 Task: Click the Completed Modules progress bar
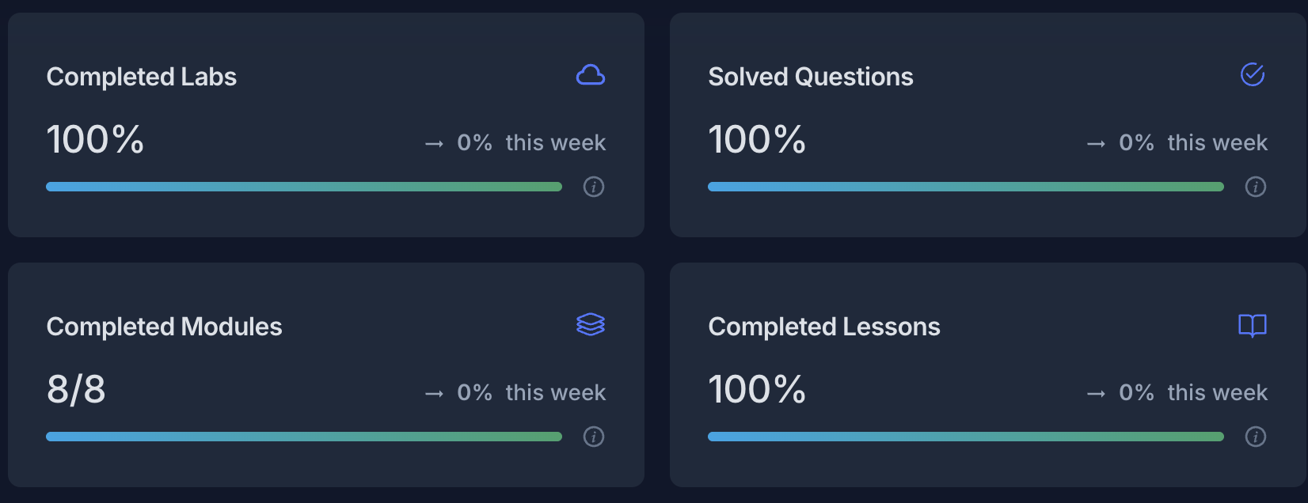coord(304,437)
